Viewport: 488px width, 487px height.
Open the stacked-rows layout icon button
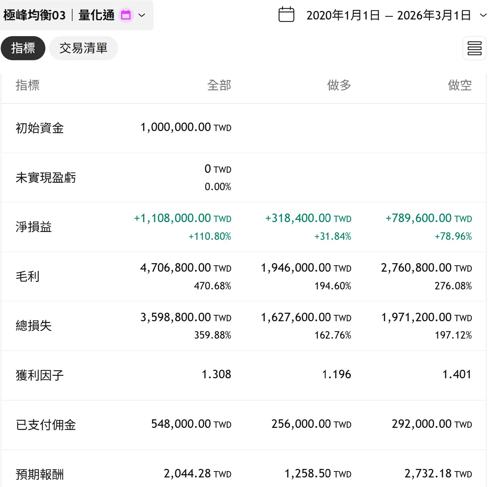(x=474, y=48)
